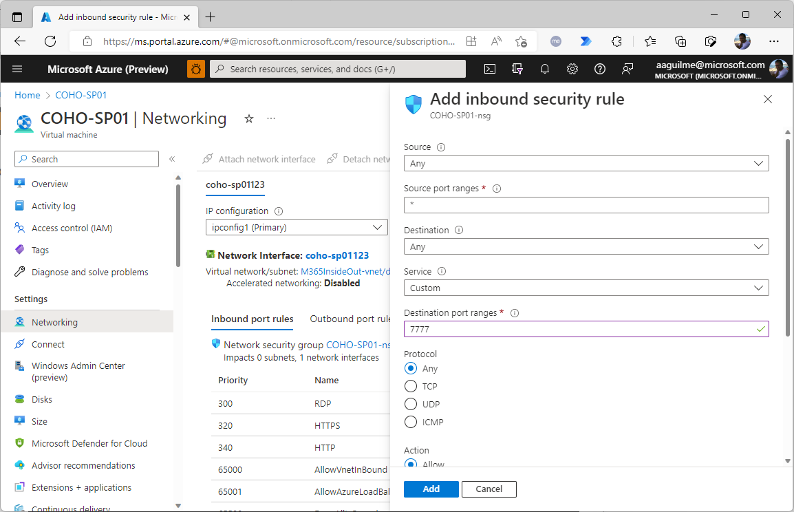Select the TCP protocol option
The height and width of the screenshot is (512, 794).
pos(411,386)
